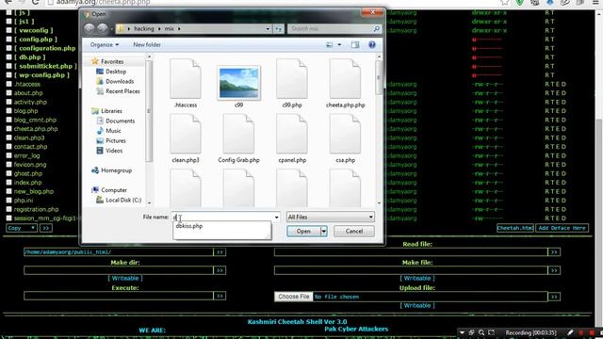
Task: Open Music library
Action: coord(113,131)
